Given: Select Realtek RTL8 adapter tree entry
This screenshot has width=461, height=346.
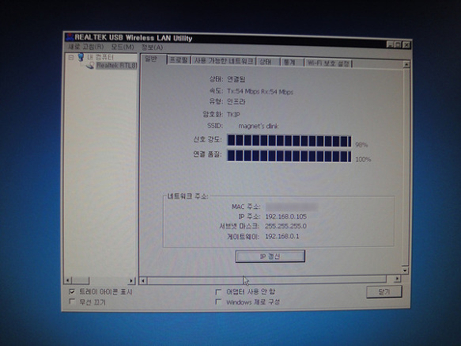Looking at the screenshot, I should pyautogui.click(x=116, y=66).
